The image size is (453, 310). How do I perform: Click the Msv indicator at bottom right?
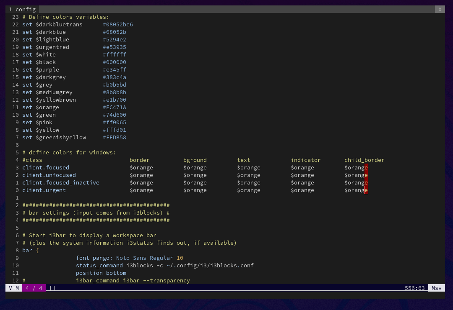[436, 288]
